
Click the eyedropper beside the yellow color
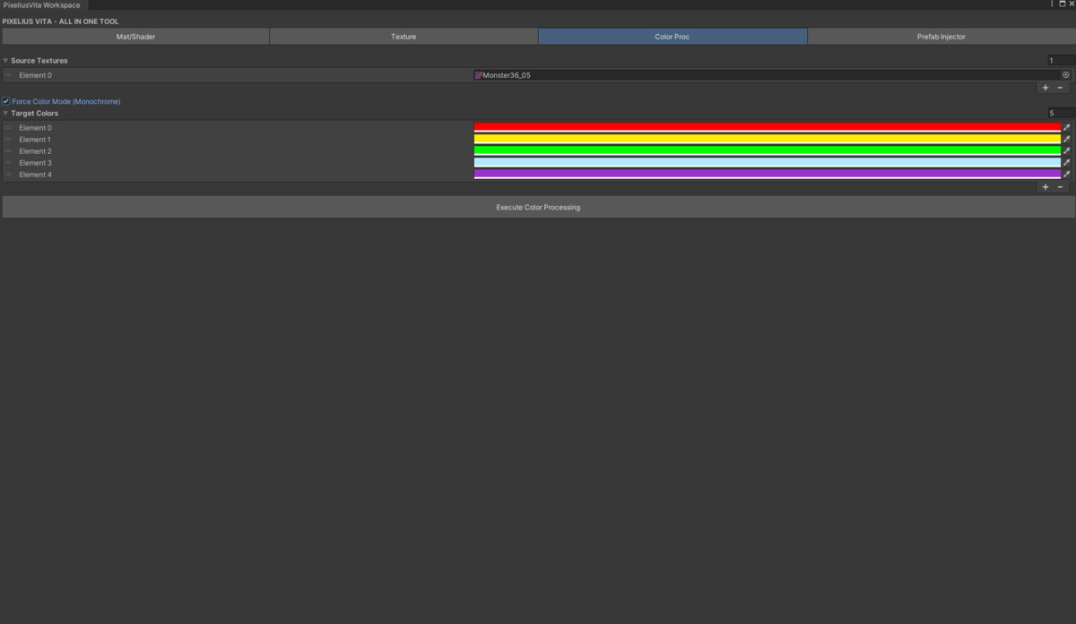tap(1067, 140)
